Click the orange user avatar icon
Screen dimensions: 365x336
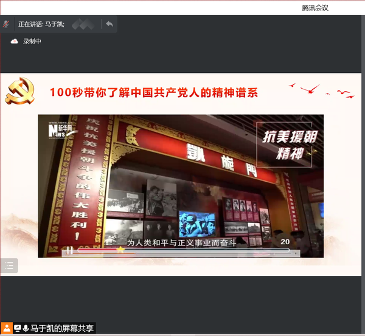click(6, 329)
